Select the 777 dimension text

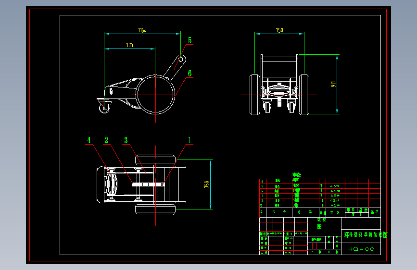click(130, 45)
